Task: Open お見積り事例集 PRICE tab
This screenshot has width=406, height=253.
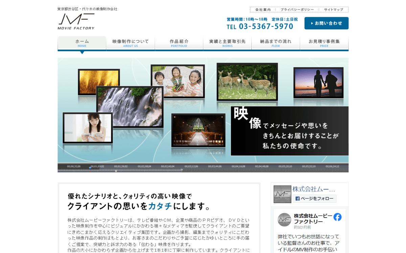Action: tap(324, 43)
